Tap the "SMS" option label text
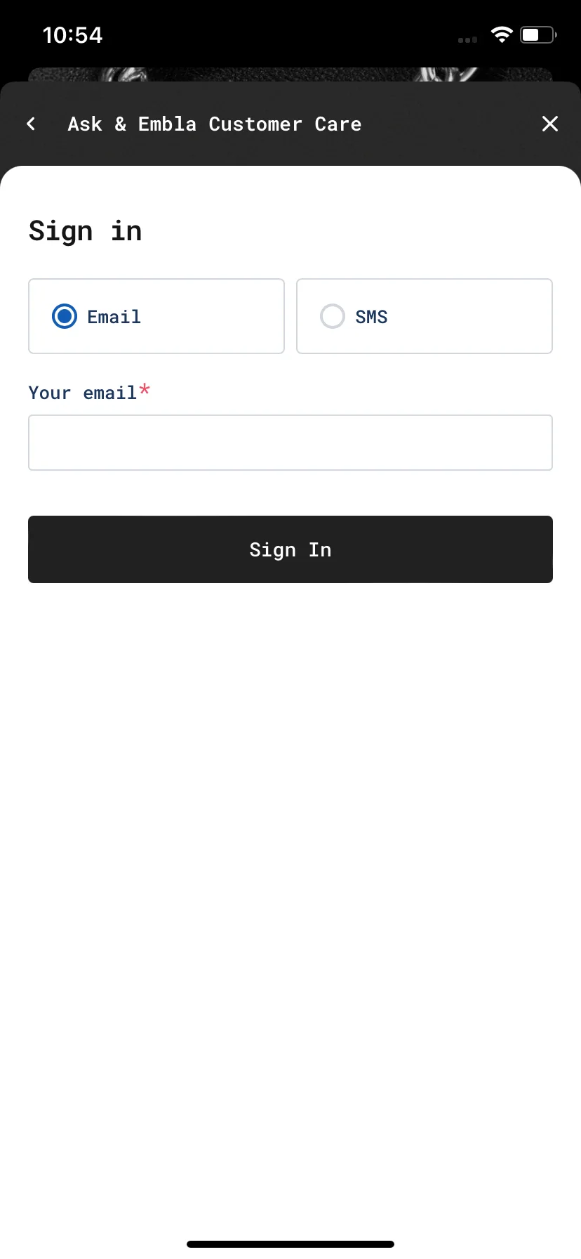The image size is (581, 1259). pos(371,317)
